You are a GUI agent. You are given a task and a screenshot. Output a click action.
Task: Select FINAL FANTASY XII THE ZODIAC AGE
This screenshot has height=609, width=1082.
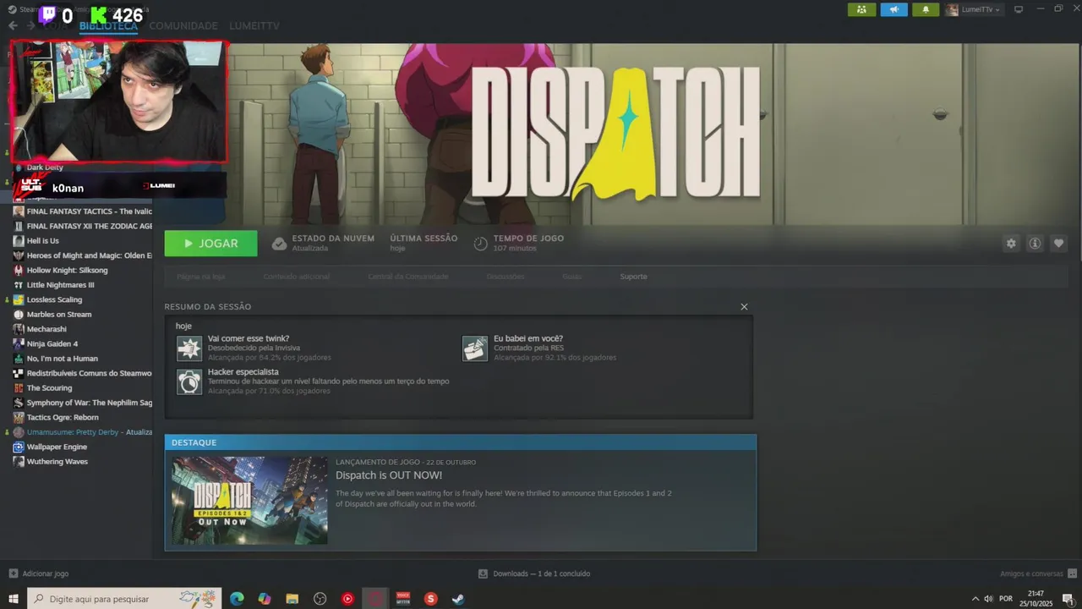coord(83,226)
